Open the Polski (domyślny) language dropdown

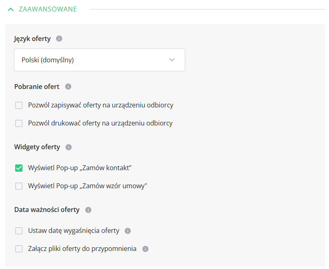pos(99,60)
